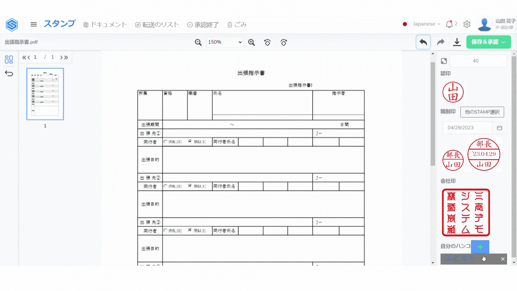Screen dimensions: 517x291
Task: Add a new personal hanko with the plus button
Action: 480,247
